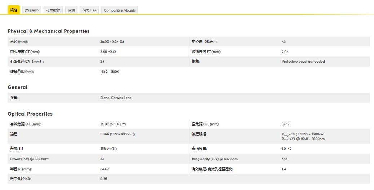The height and width of the screenshot is (190, 374).
Task: Click the Optical Properties heading
Action: pos(30,114)
